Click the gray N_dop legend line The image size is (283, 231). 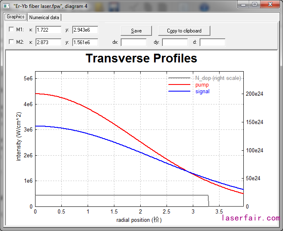click(179, 78)
